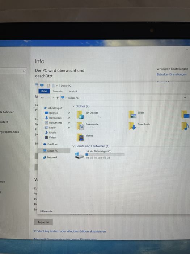Click the pin icon beside Desktop
The width and height of the screenshot is (190, 254).
pyautogui.click(x=69, y=113)
